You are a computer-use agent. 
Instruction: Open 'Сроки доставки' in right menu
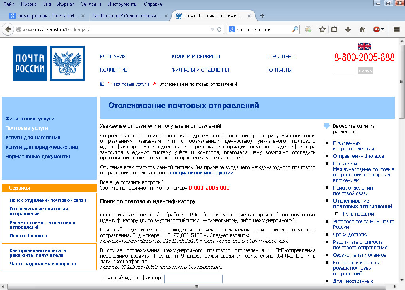(x=350, y=235)
